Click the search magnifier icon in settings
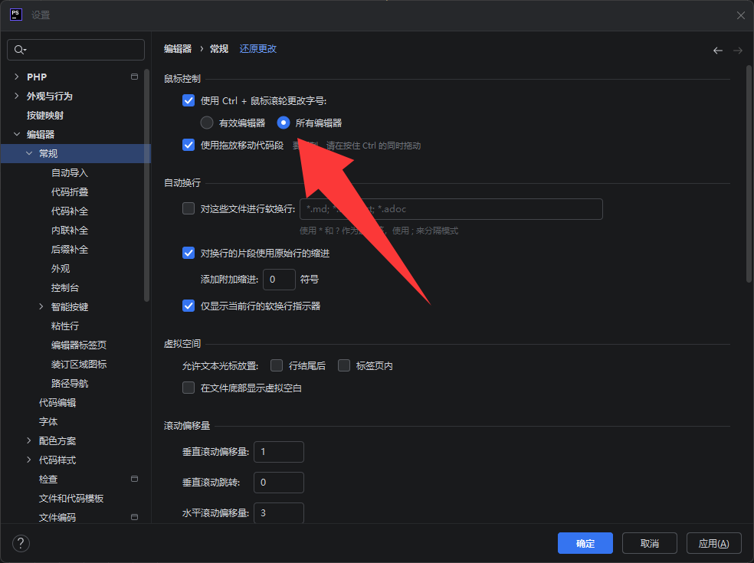This screenshot has width=754, height=563. 20,50
